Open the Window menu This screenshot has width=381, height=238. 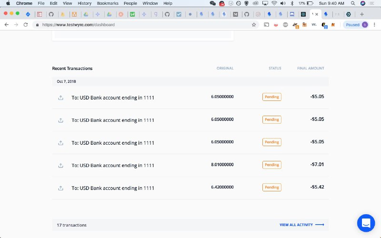150,3
